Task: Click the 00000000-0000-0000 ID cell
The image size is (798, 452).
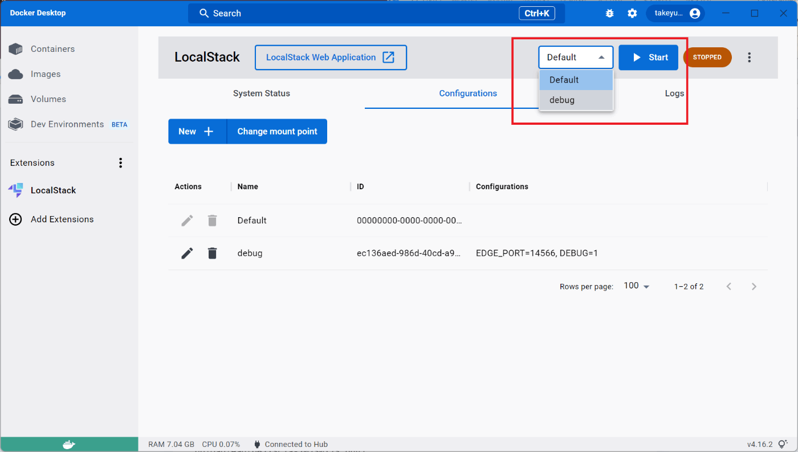Action: point(409,220)
